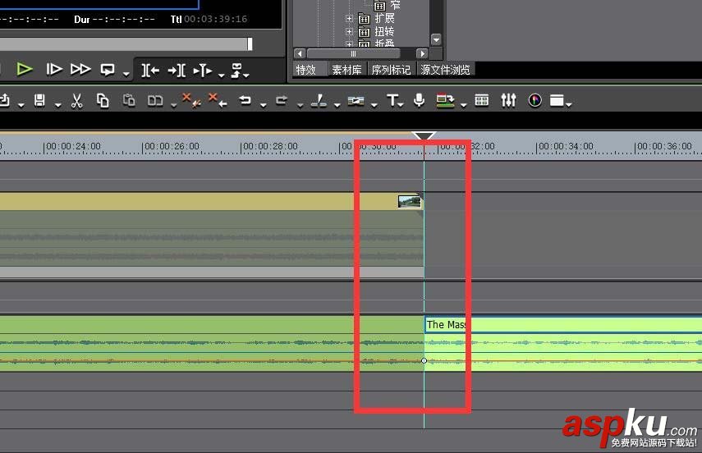This screenshot has height=453, width=702.
Task: Click the timeline playhead marker
Action: click(424, 135)
